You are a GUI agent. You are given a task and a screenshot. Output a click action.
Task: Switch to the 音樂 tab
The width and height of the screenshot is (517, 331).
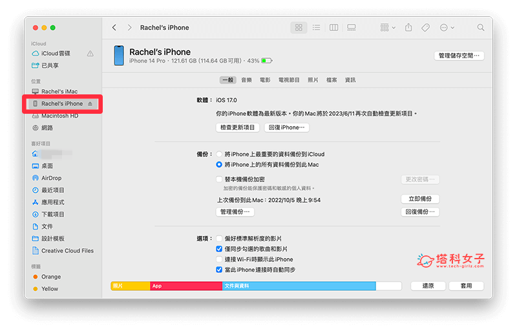246,80
